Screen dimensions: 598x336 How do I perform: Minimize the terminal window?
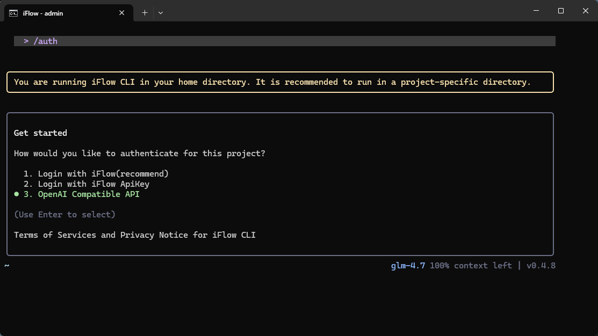coord(536,11)
